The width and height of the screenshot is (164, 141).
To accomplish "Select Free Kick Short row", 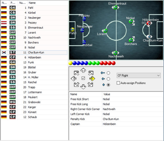I will point(116,99).
